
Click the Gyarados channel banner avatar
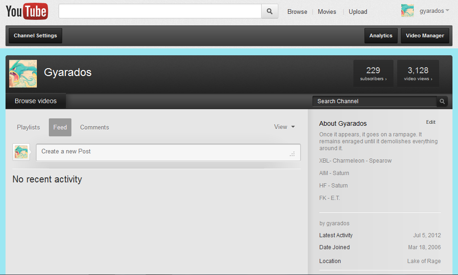point(23,74)
